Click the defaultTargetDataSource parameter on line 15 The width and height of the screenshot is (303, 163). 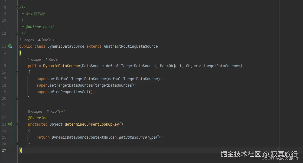click(x=131, y=66)
